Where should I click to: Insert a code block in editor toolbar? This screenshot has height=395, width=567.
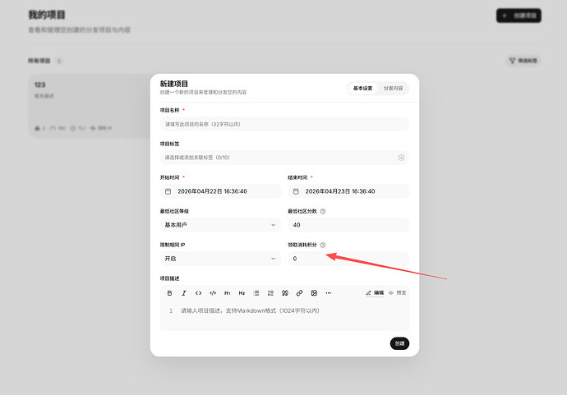point(213,293)
